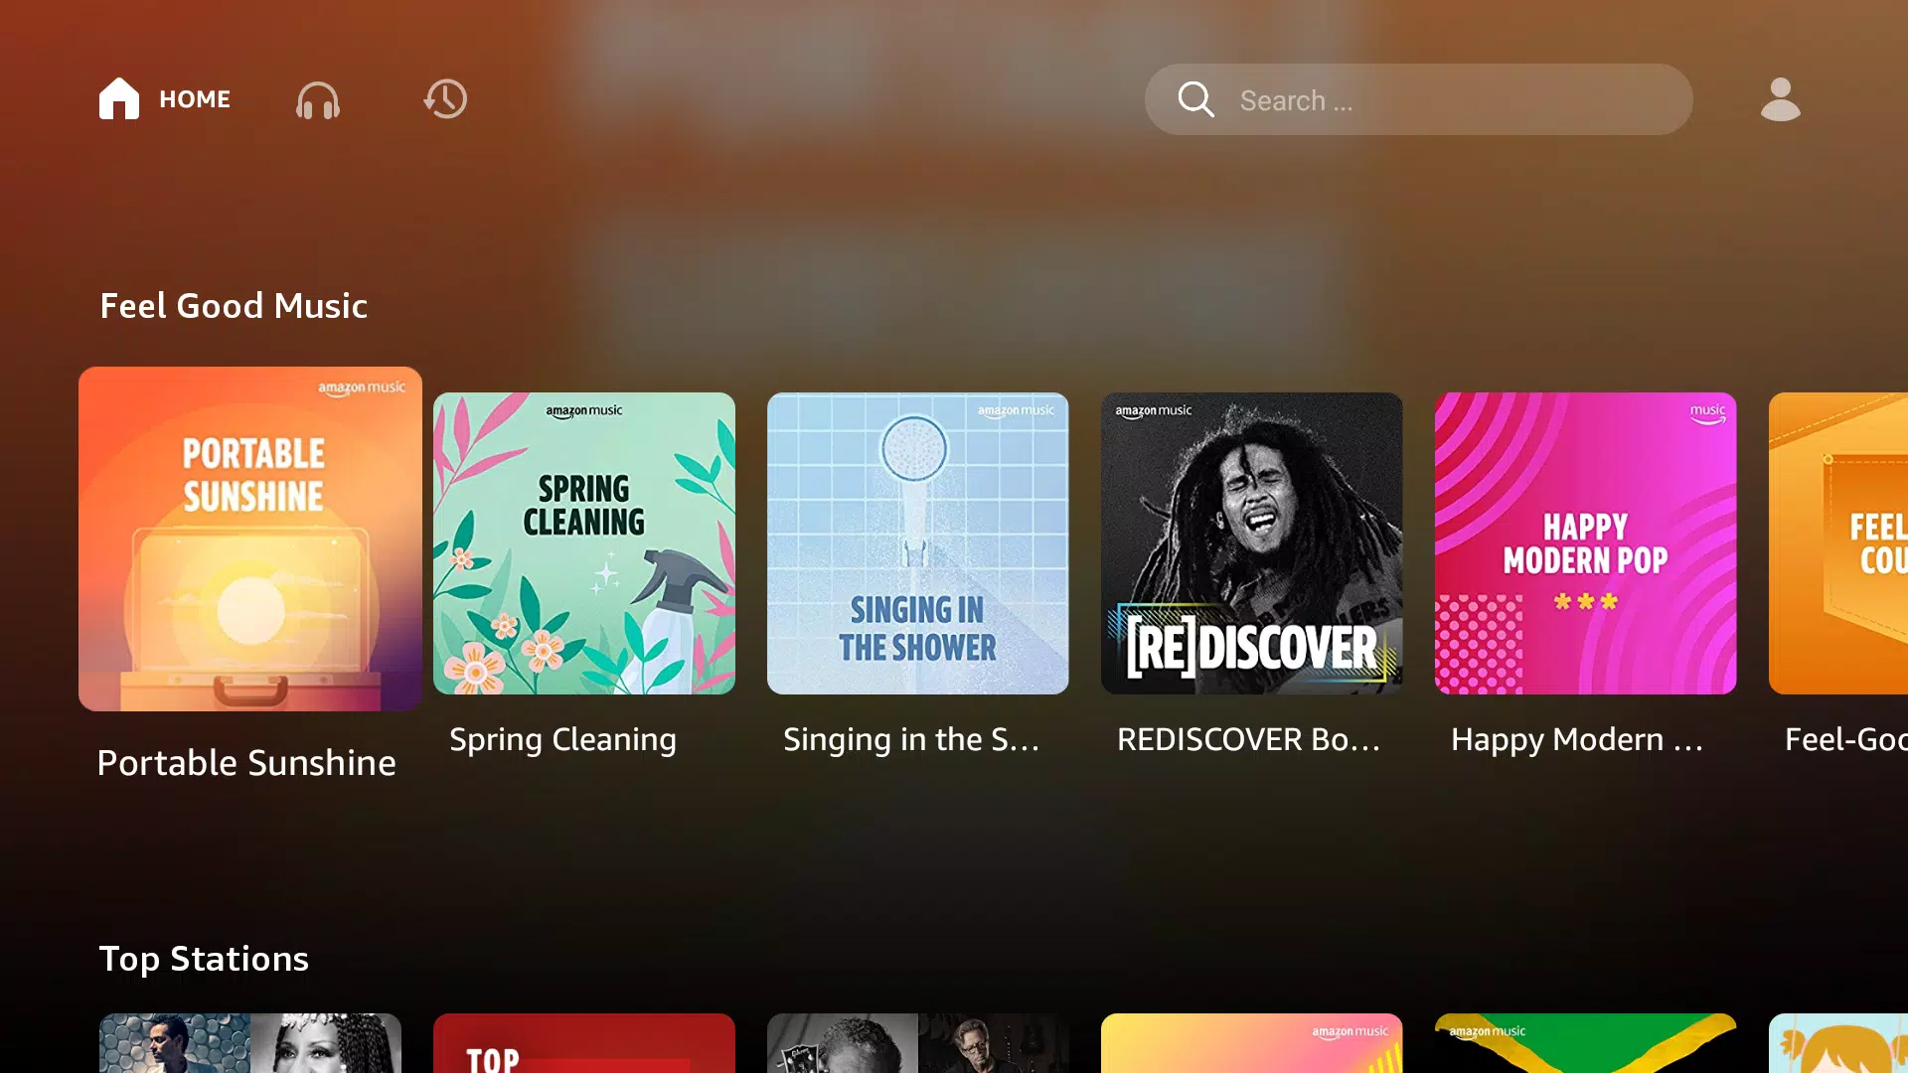Click the Top Stations section header
The image size is (1908, 1073).
[x=203, y=958]
